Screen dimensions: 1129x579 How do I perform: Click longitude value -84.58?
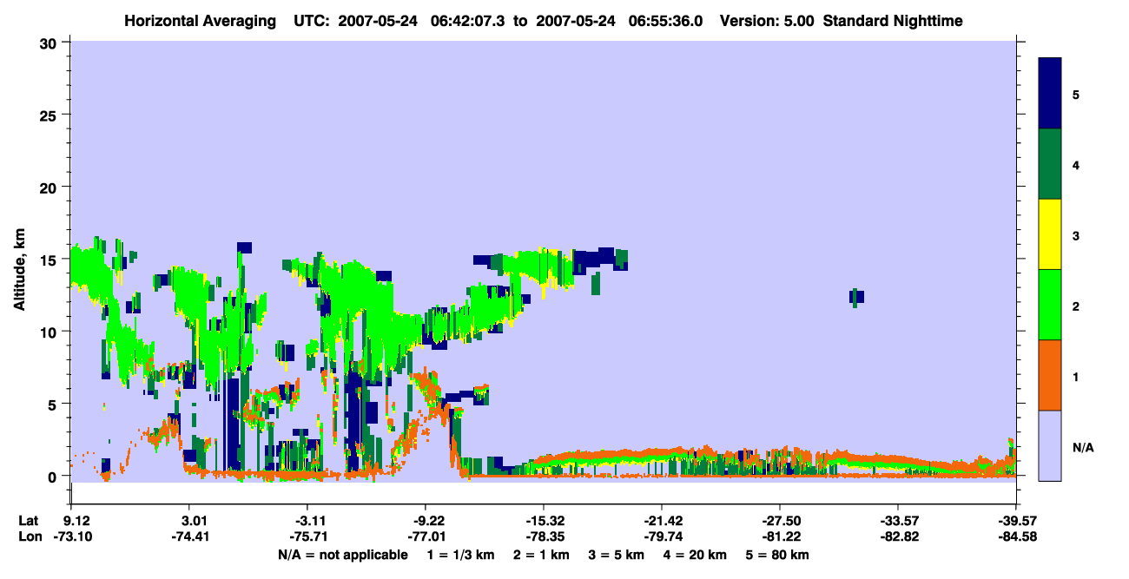coord(1016,537)
